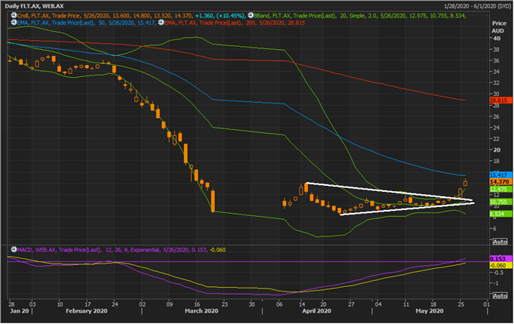514x324 pixels.
Task: Toggle Auto scaling on the MACD axis
Action: point(500,295)
